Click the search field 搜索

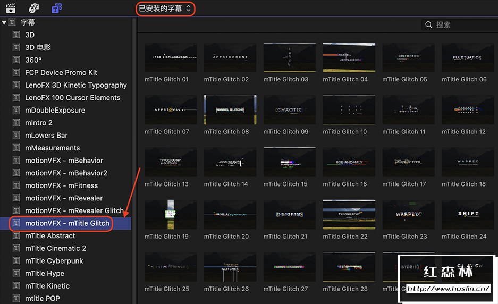[x=460, y=24]
